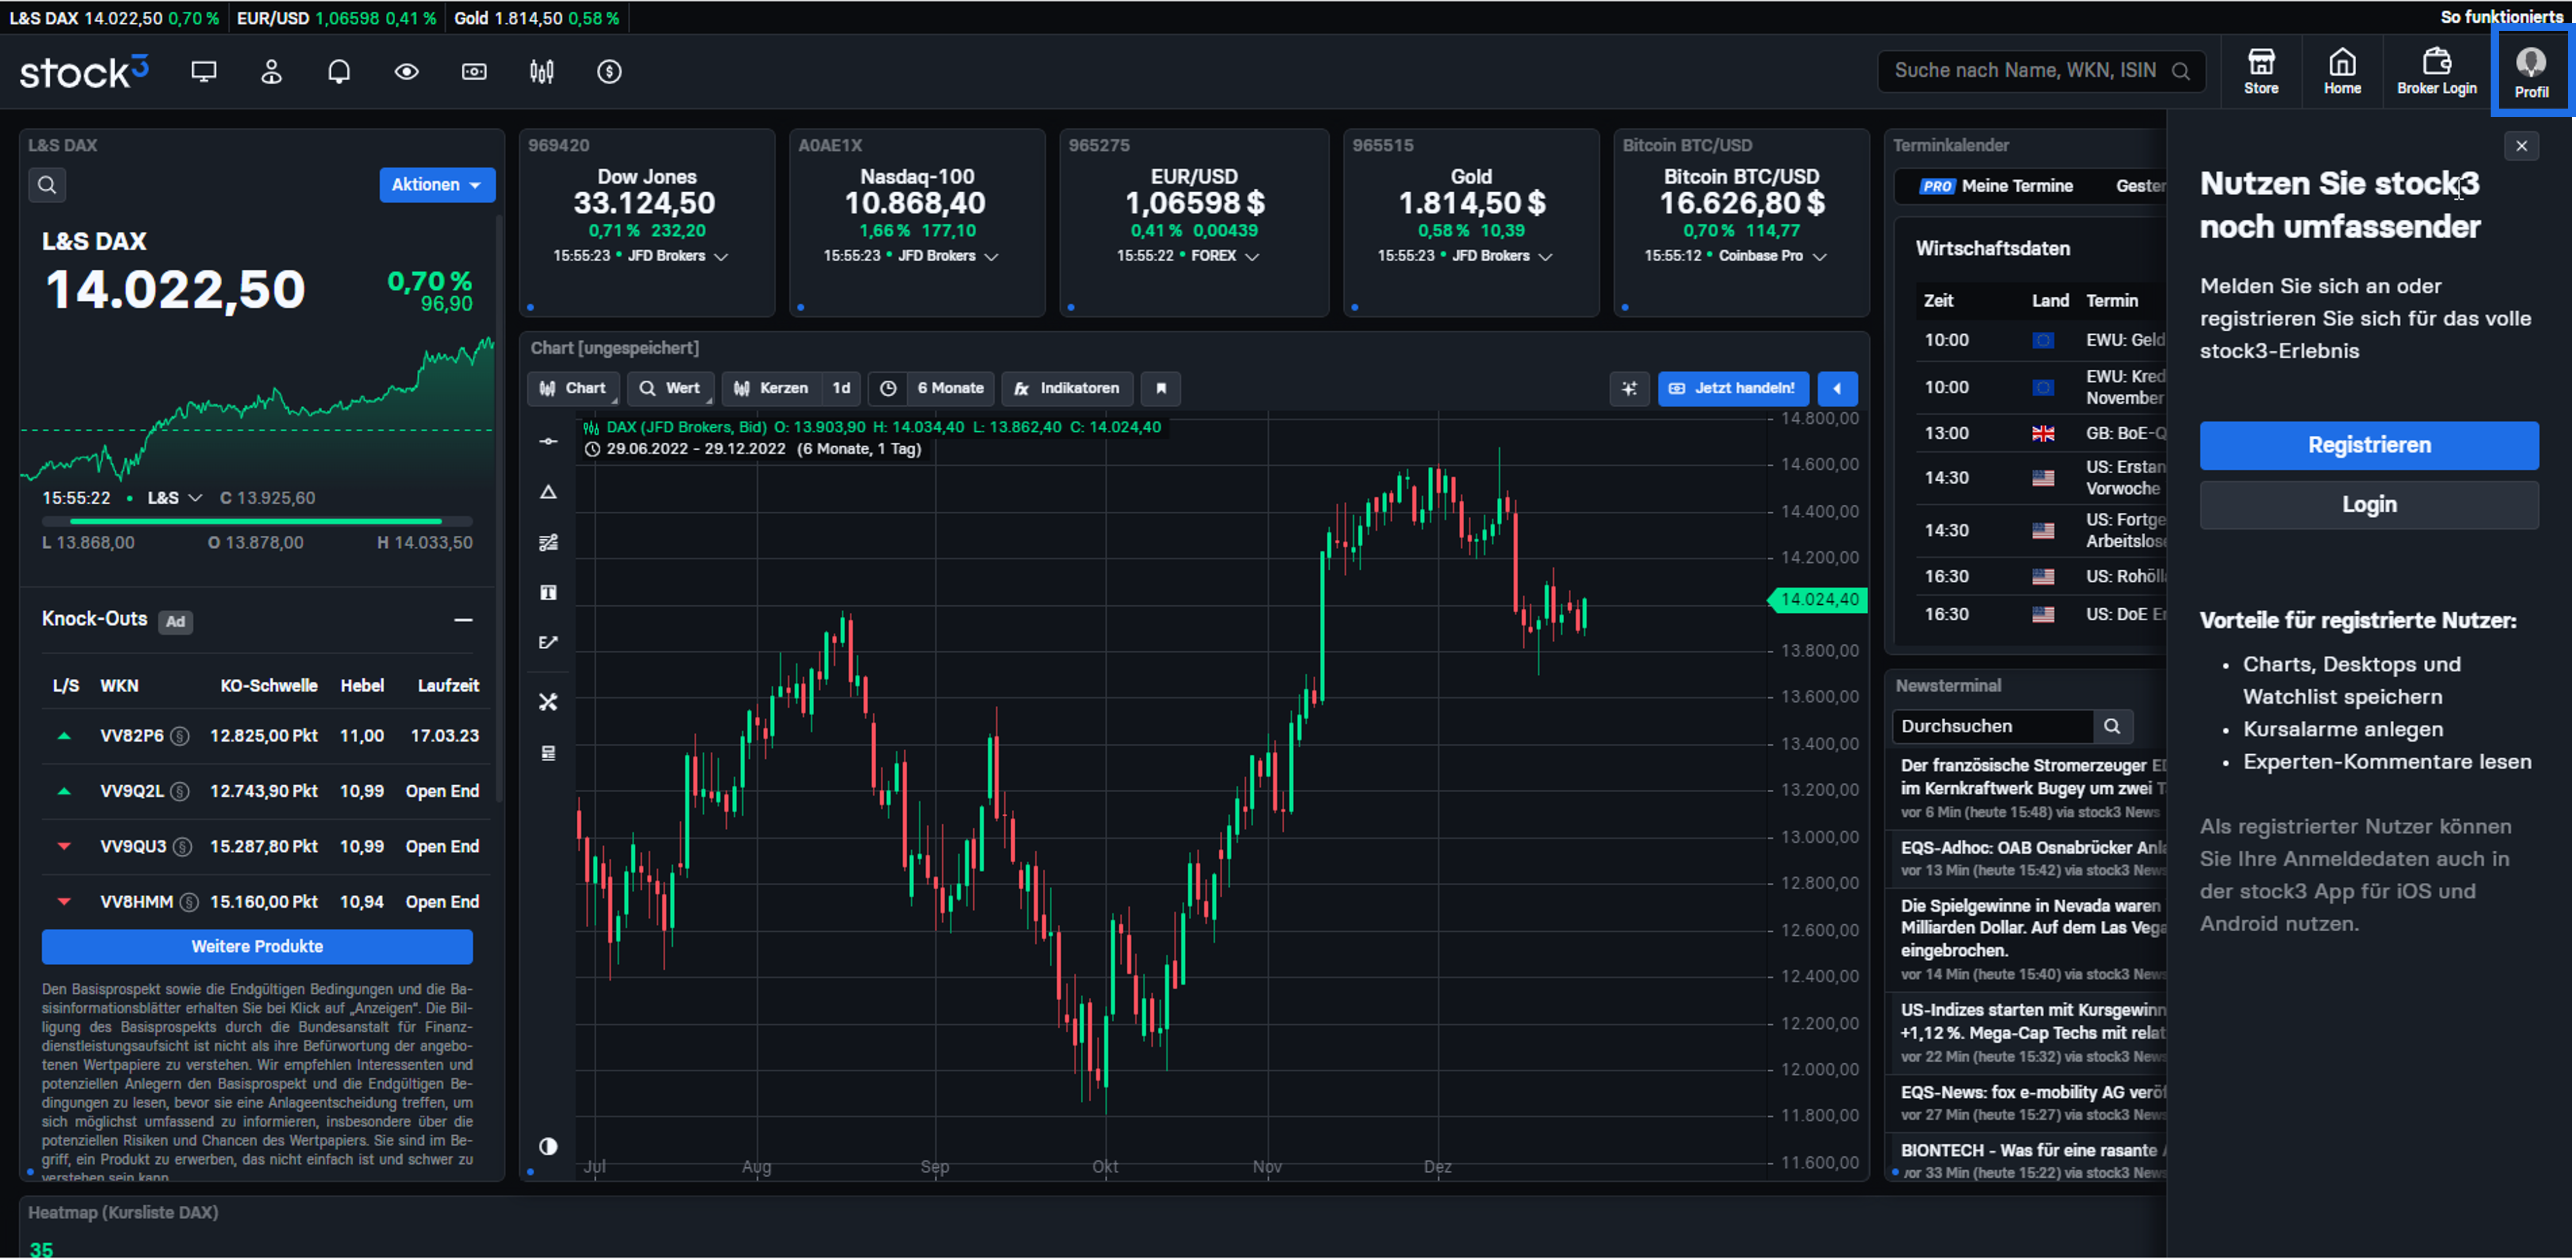Click the Login button

coord(2368,505)
